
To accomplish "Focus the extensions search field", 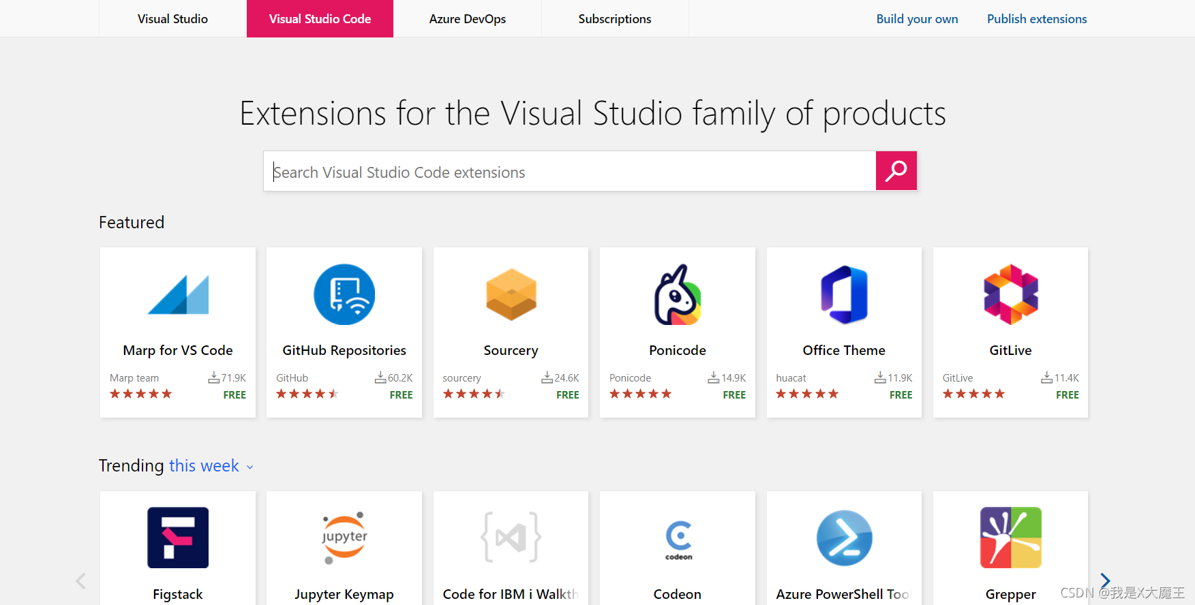I will pos(570,171).
